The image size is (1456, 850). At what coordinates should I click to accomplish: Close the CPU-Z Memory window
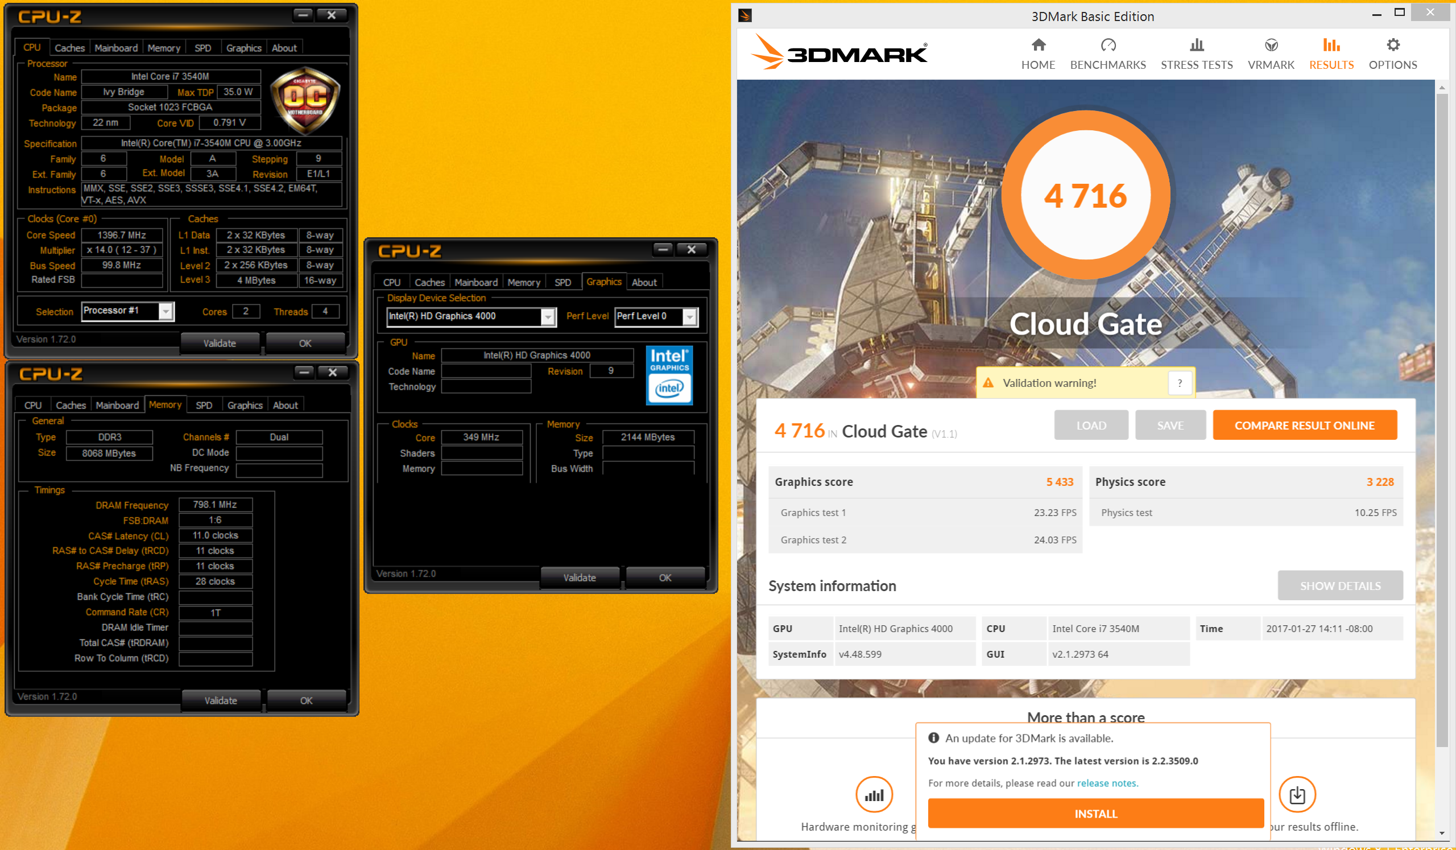point(333,372)
